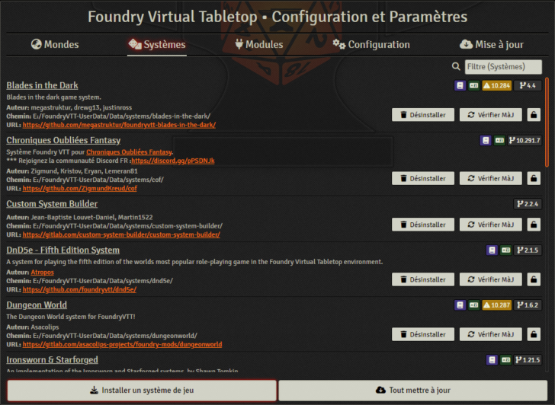Click the Custom System Builder version 2.2.4 badge
555x405 pixels.
[x=528, y=204]
